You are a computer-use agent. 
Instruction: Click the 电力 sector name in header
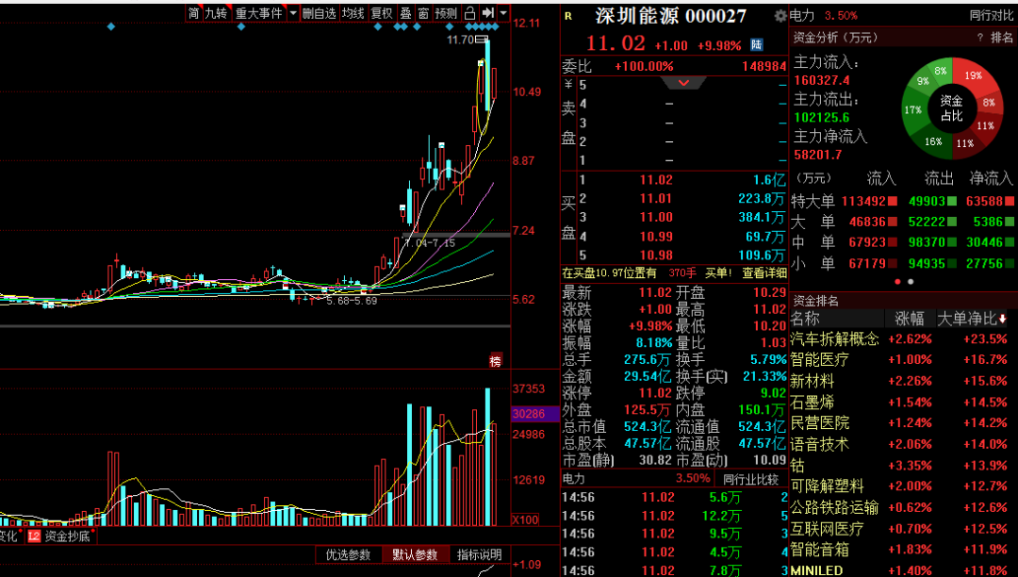point(802,16)
